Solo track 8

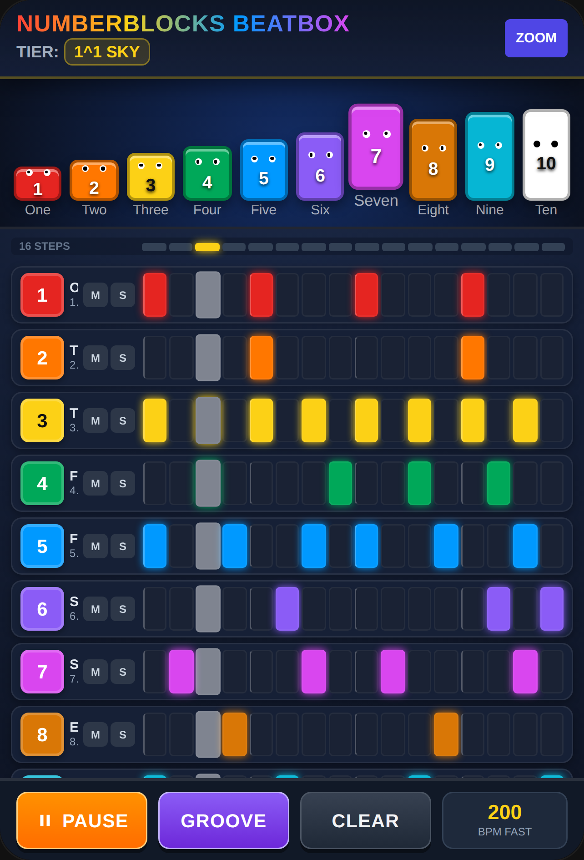point(123,734)
